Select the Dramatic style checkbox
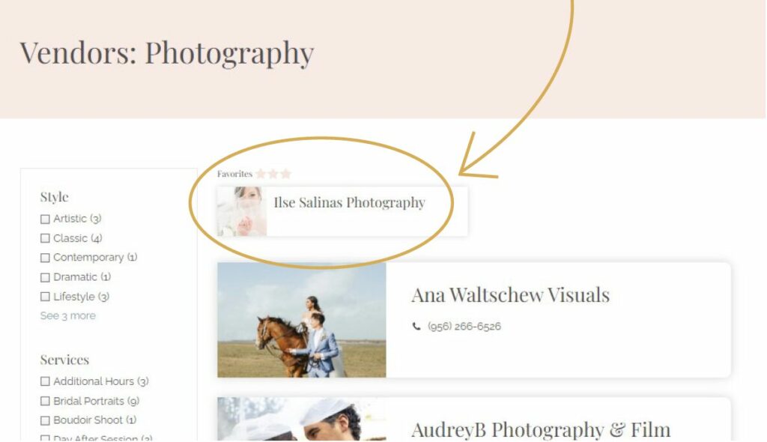The width and height of the screenshot is (767, 442). coord(45,277)
